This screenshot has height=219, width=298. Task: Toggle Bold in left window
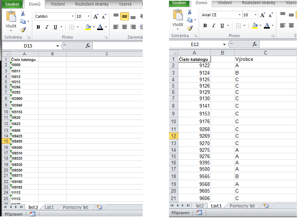38,27
